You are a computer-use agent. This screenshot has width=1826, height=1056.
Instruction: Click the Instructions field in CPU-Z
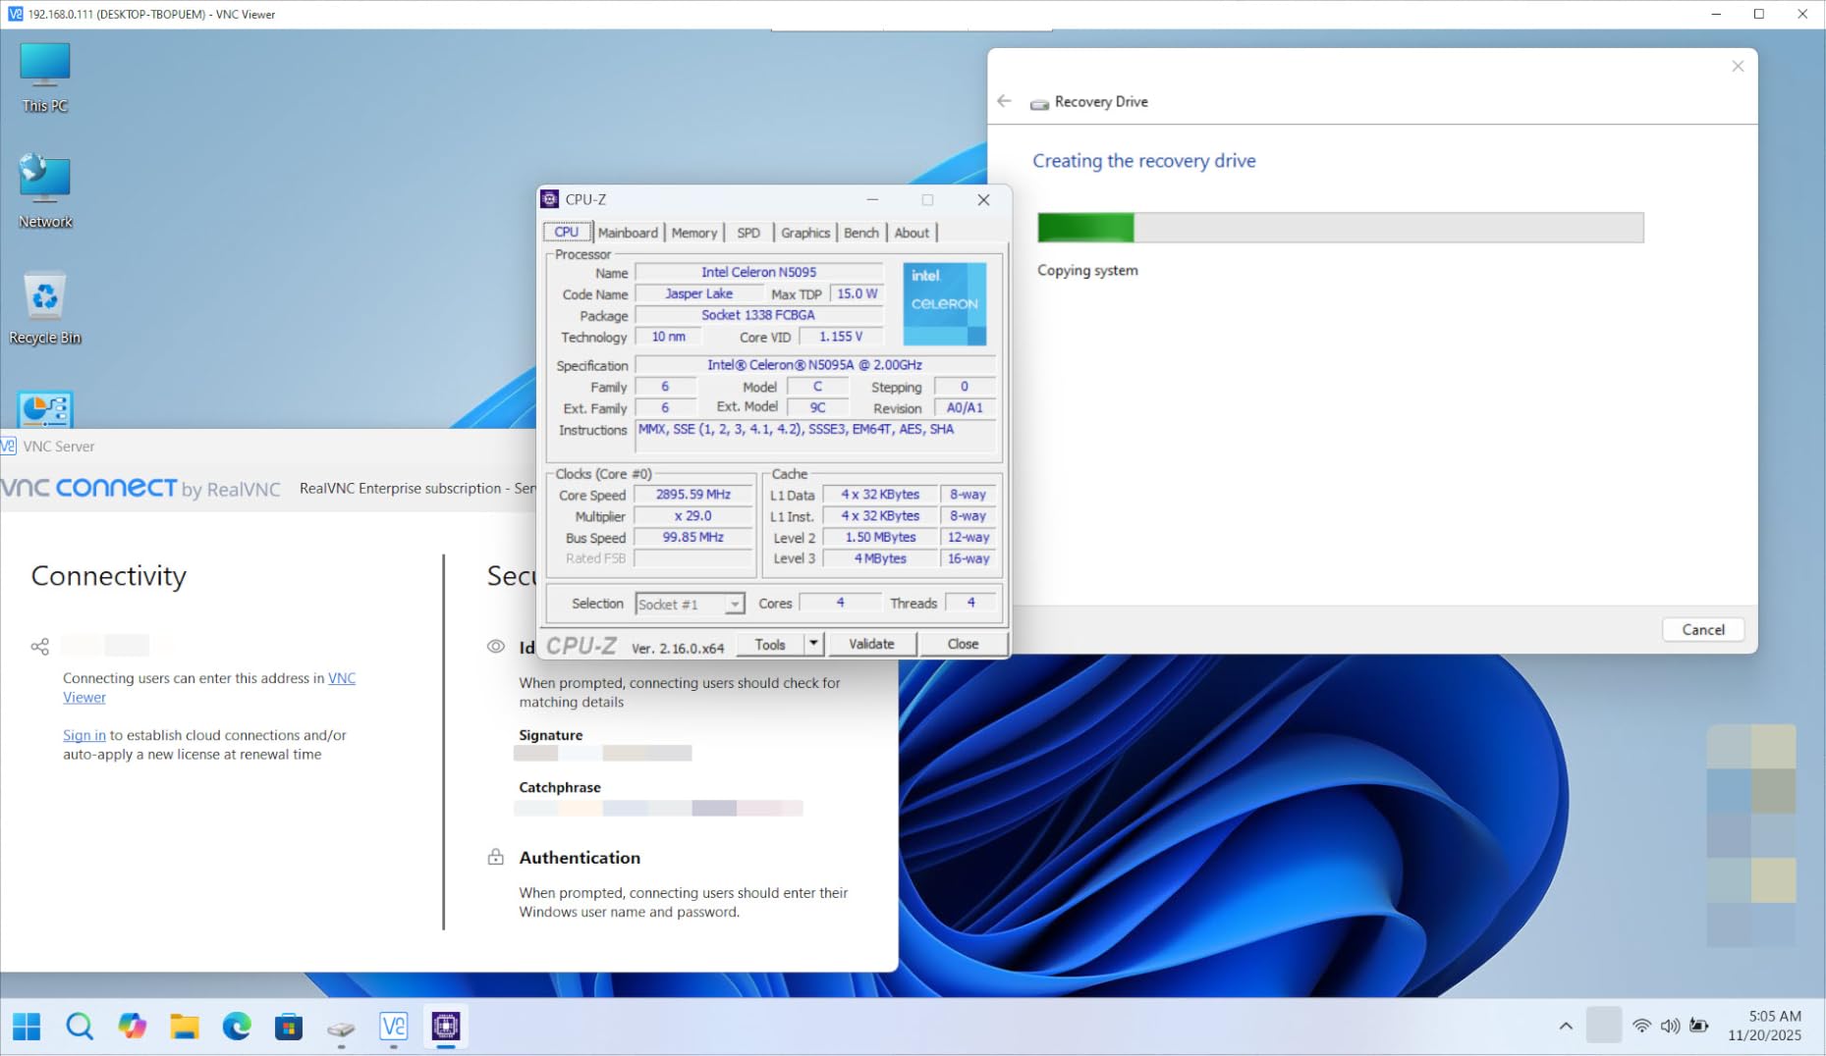coord(815,436)
